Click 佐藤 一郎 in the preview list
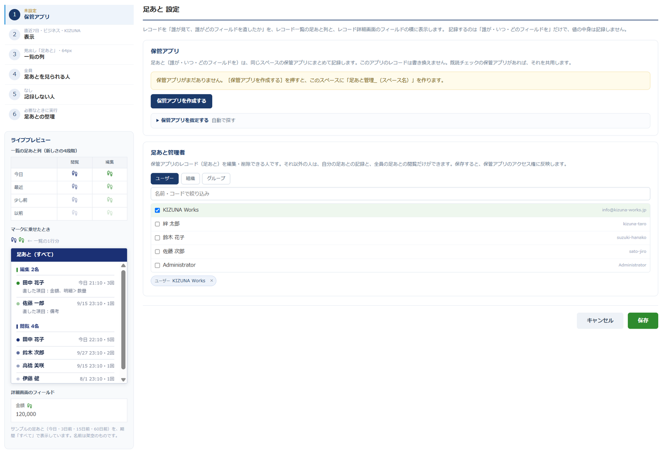Screen dimensions: 663x454 (33, 303)
